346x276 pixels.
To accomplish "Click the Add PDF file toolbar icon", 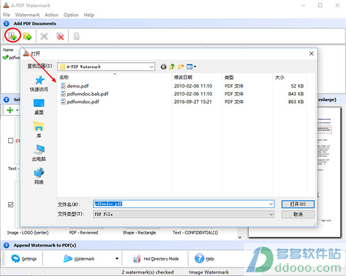I will coord(12,36).
